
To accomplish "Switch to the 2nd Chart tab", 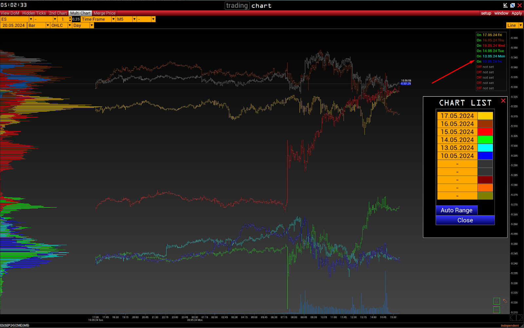I will pyautogui.click(x=58, y=13).
